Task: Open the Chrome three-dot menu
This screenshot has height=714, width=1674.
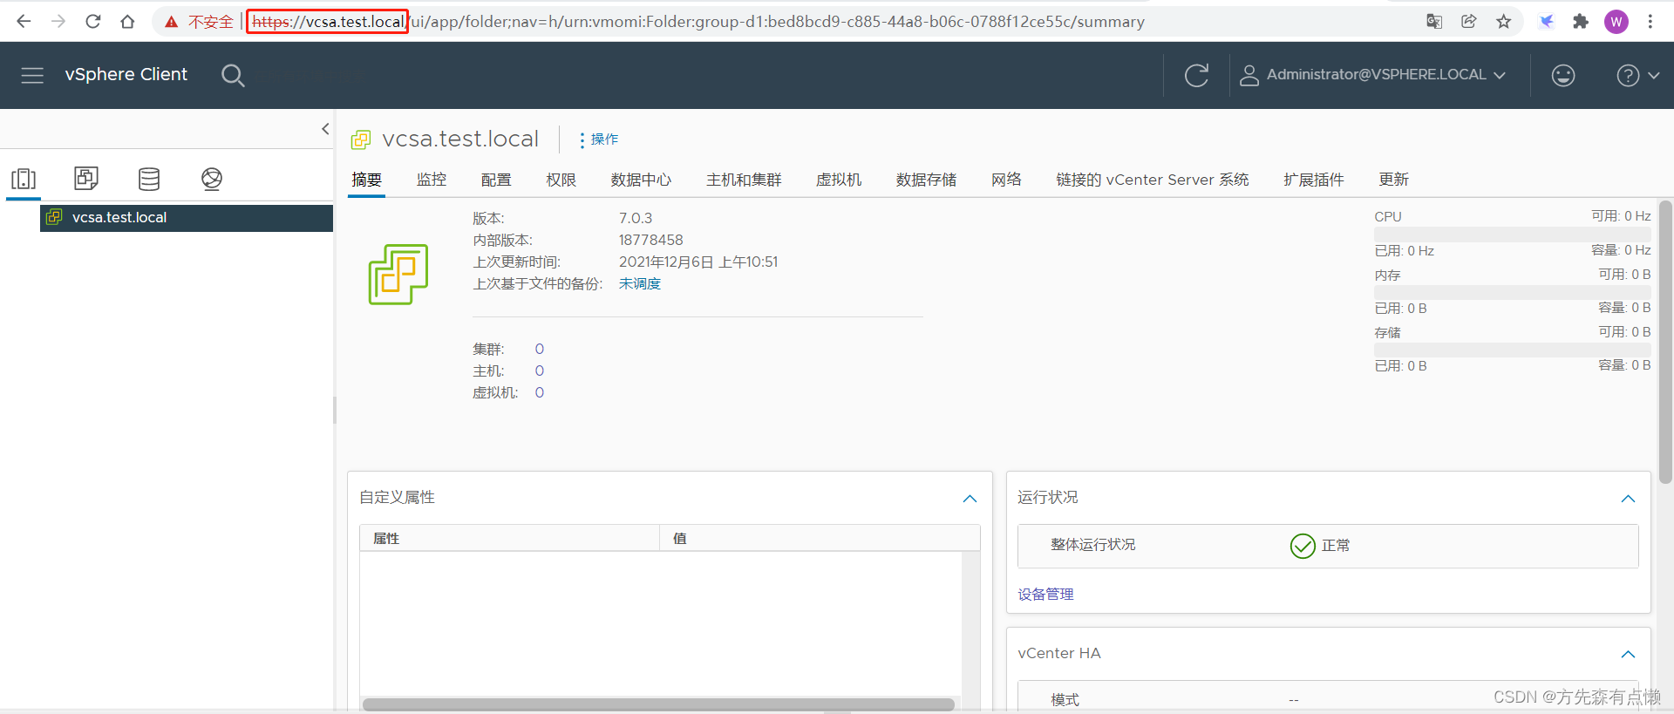Action: (x=1650, y=22)
